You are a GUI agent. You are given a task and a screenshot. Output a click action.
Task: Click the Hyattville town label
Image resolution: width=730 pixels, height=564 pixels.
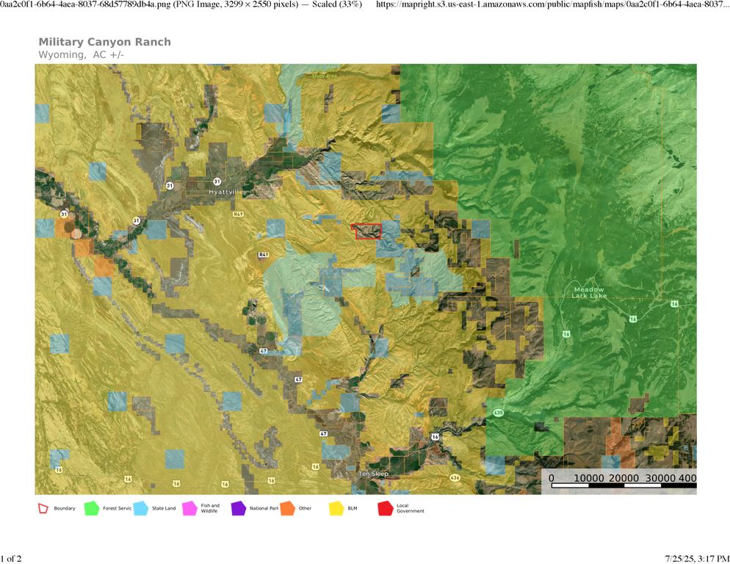[225, 192]
